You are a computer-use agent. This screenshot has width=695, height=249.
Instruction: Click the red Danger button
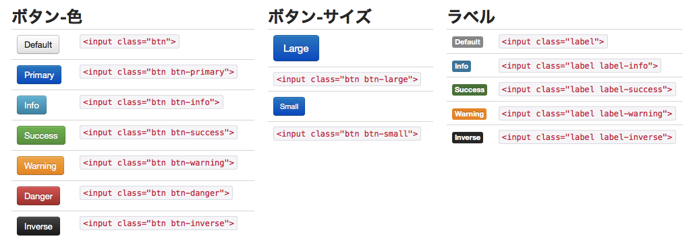point(38,196)
